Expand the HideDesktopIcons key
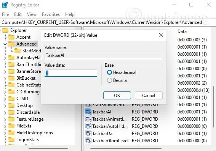 (5, 133)
